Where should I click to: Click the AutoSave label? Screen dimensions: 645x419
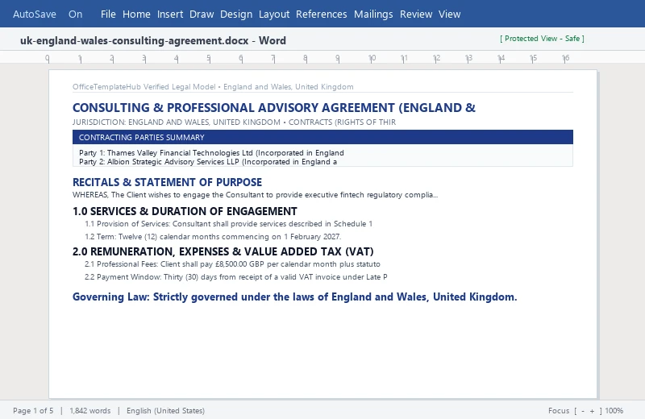tap(35, 14)
